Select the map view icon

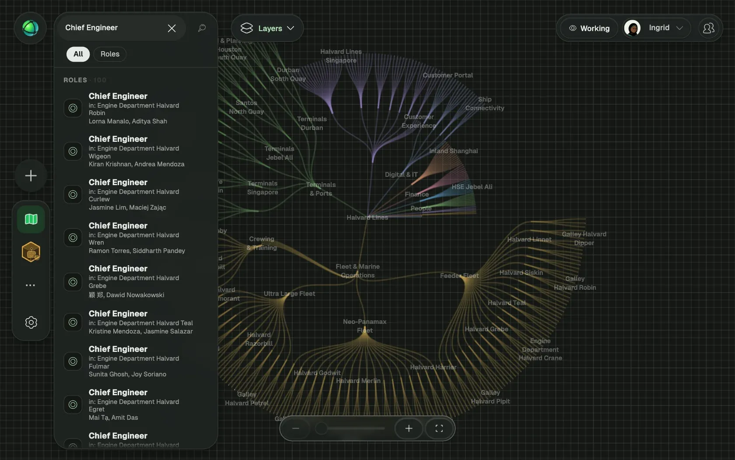tap(31, 219)
